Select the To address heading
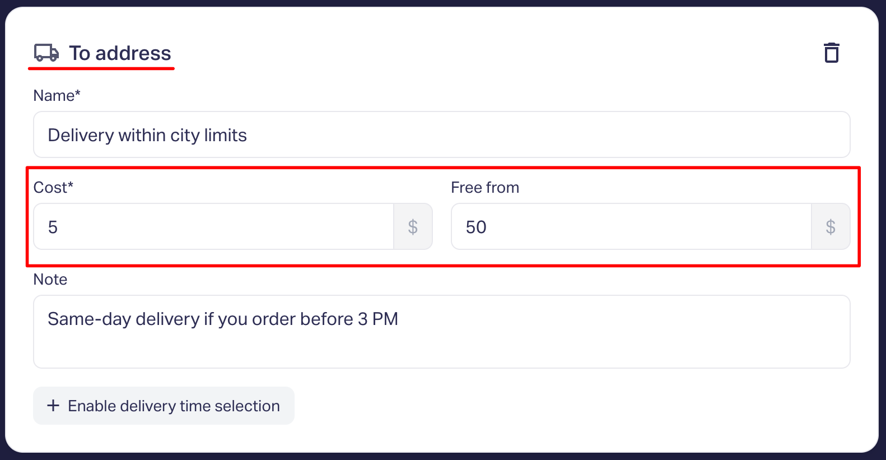886x460 pixels. coord(120,53)
